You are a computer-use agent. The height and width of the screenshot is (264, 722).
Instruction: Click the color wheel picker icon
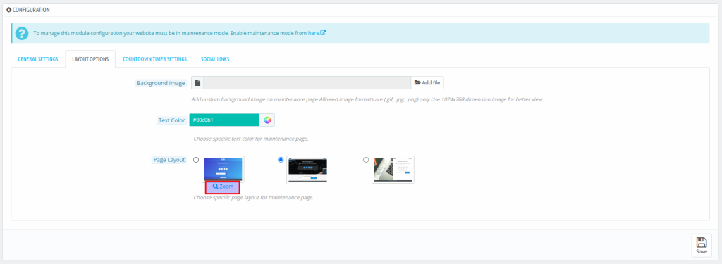pyautogui.click(x=267, y=120)
